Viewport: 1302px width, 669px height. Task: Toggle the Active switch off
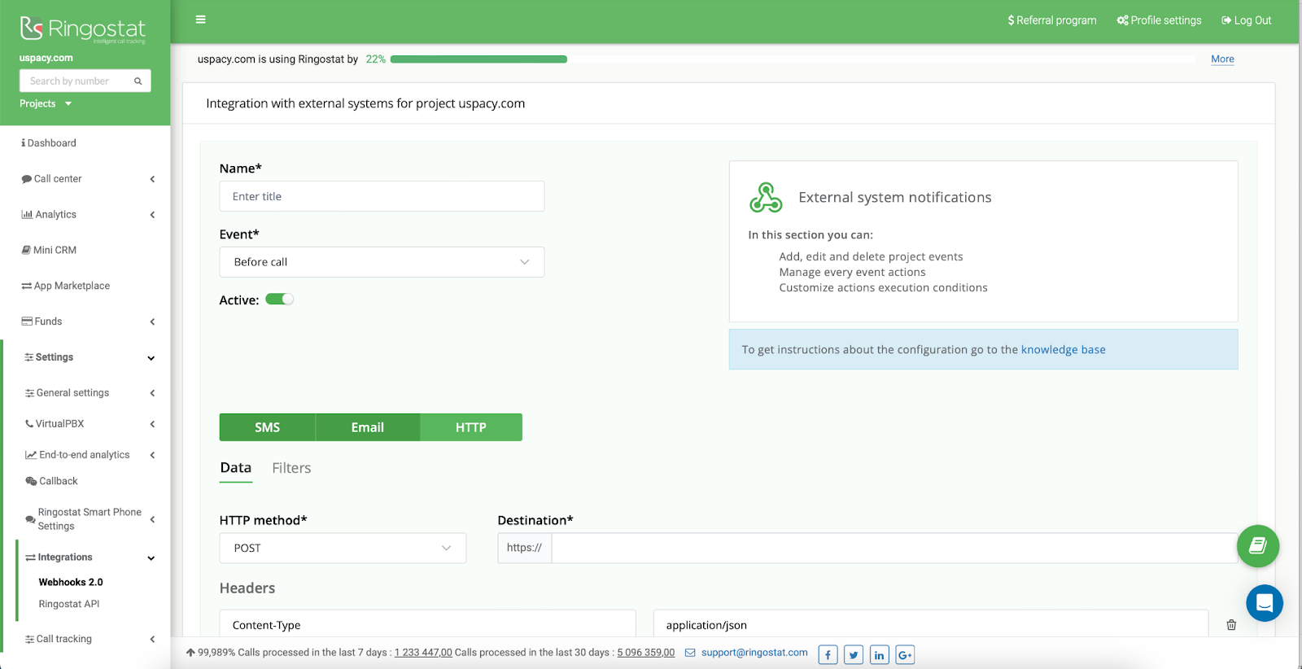tap(279, 300)
